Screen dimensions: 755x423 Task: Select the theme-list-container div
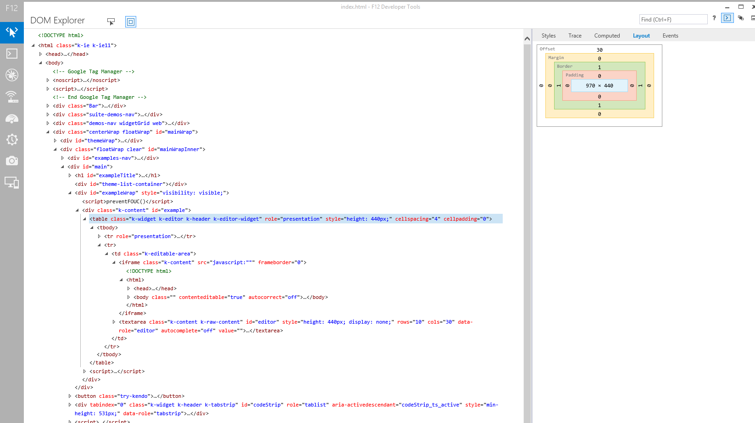131,184
